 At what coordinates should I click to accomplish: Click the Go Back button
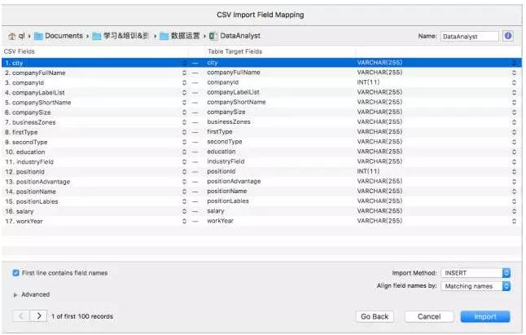375,316
